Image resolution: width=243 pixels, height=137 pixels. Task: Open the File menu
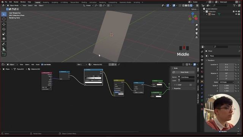pyautogui.click(x=6, y=2)
